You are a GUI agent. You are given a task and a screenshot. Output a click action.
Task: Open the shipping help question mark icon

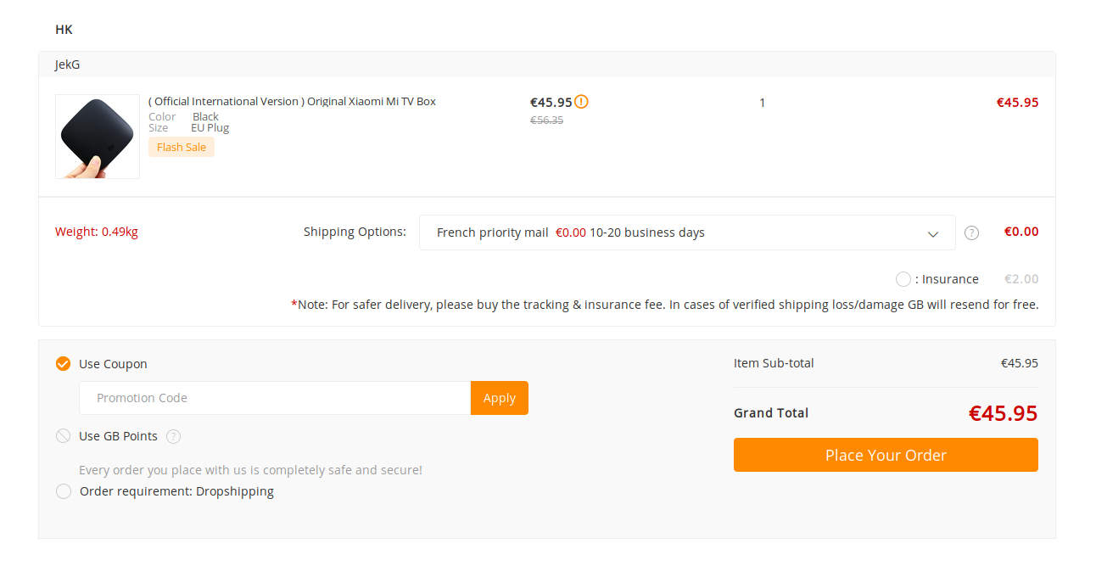[972, 232]
